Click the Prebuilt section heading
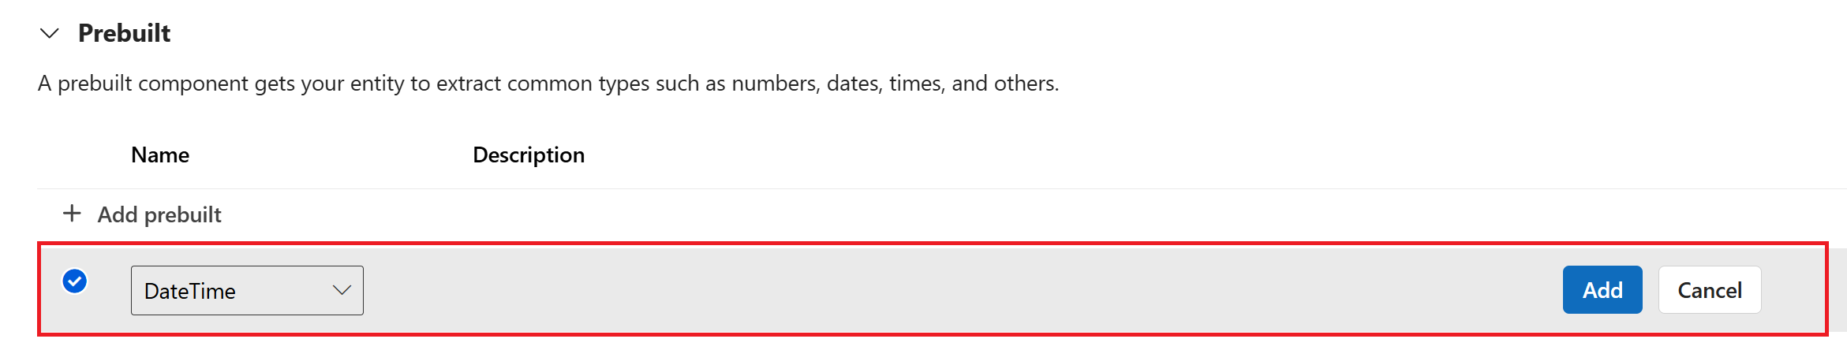Viewport: 1847px width, 350px height. coord(124,33)
